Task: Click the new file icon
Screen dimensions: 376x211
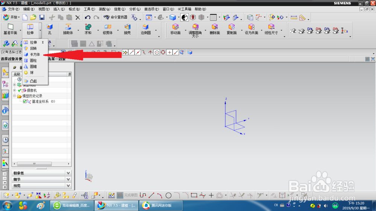Action: point(25,17)
